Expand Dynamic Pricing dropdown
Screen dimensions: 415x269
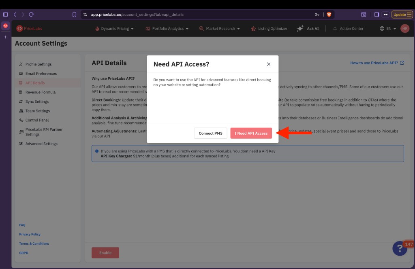coord(114,29)
